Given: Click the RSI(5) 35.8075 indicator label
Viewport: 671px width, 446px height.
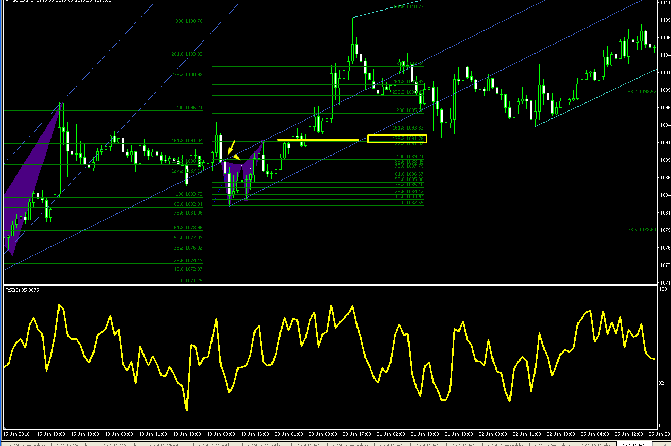Looking at the screenshot, I should tap(22, 290).
